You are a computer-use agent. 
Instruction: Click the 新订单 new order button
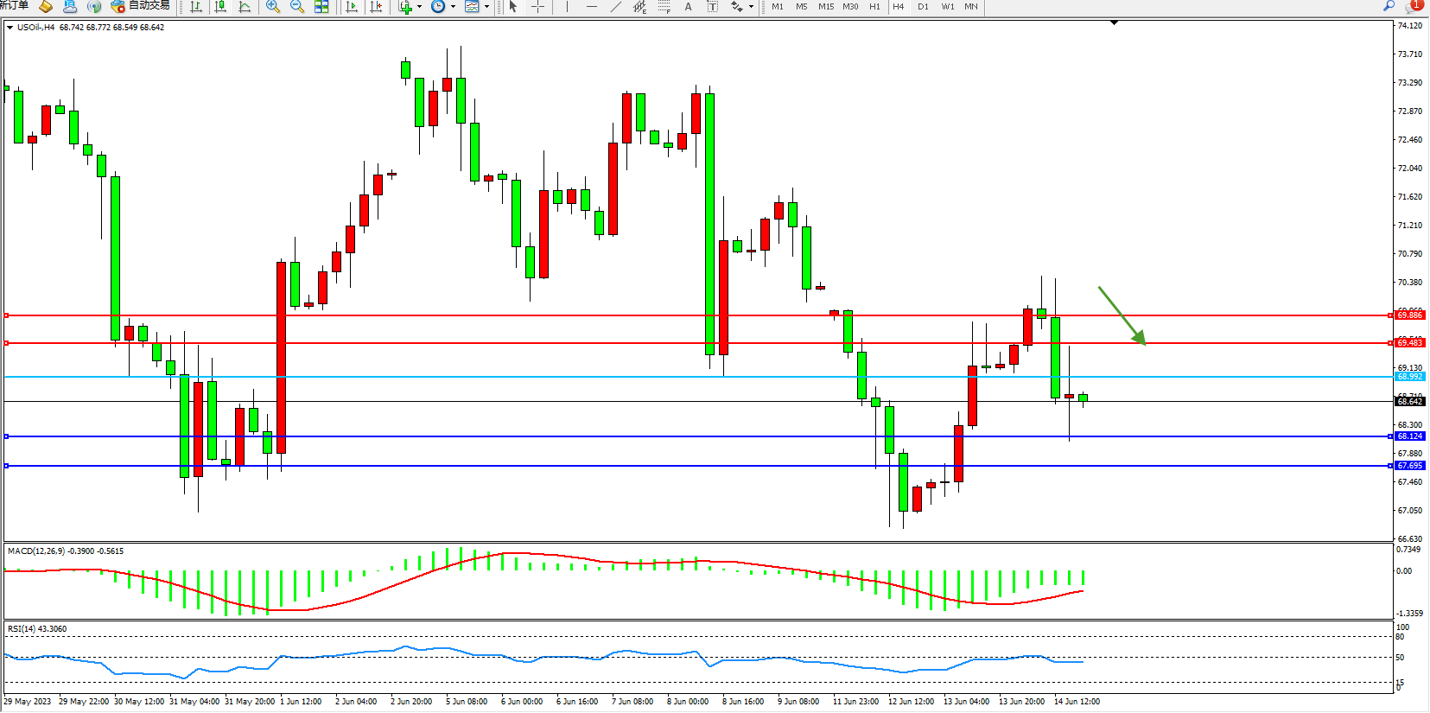[14, 6]
